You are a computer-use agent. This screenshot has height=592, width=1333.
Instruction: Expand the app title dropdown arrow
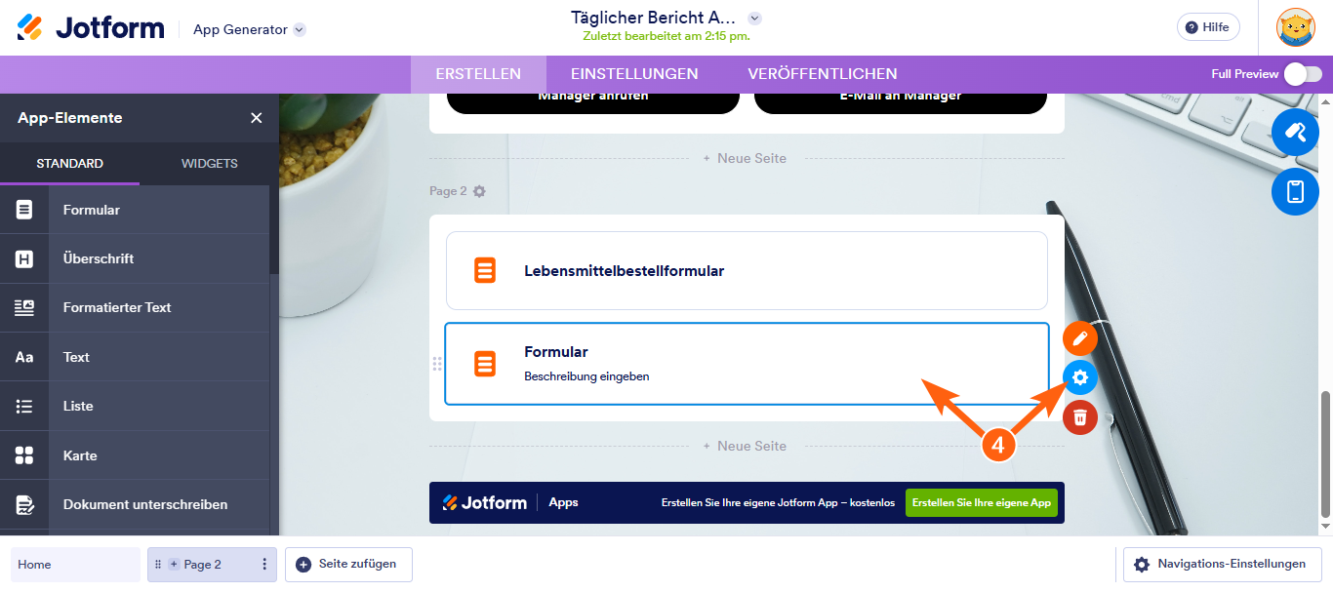coord(754,18)
